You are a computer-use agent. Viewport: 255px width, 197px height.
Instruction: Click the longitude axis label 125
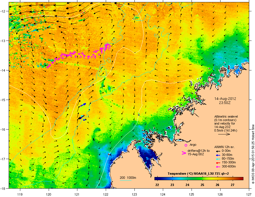point(192,194)
